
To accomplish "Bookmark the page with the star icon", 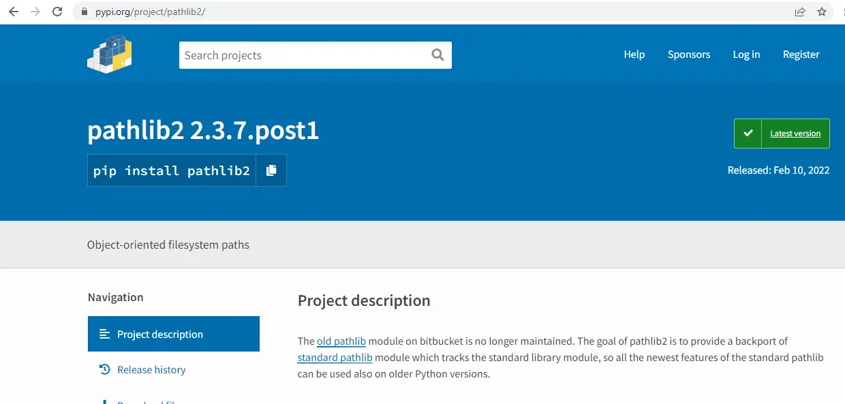I will tap(822, 12).
